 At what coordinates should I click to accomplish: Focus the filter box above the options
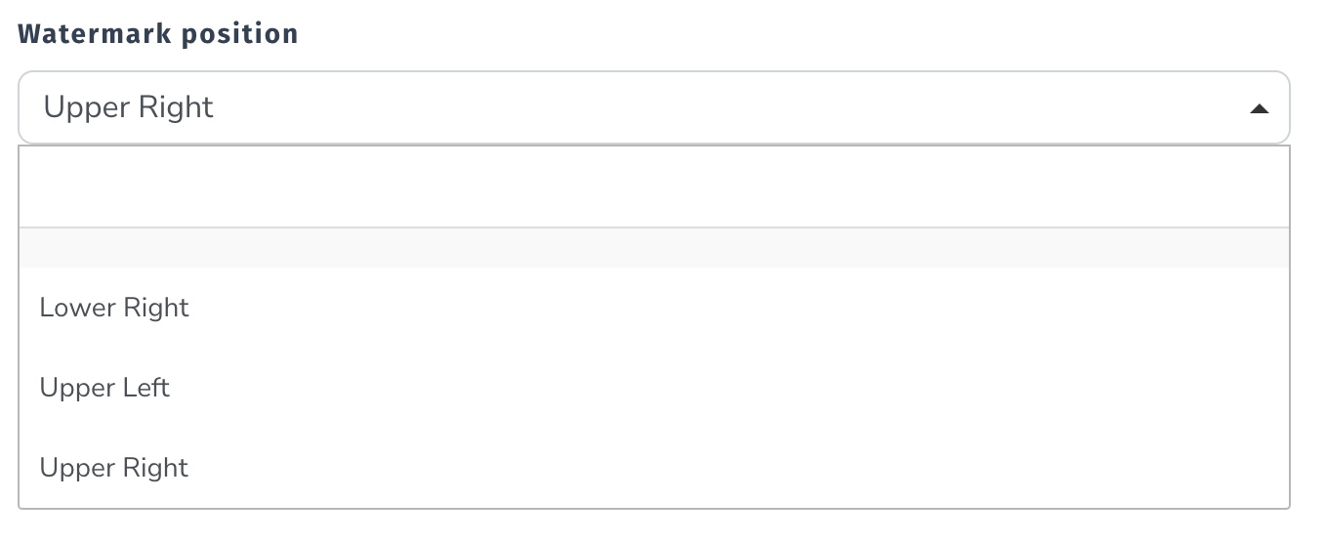[654, 187]
